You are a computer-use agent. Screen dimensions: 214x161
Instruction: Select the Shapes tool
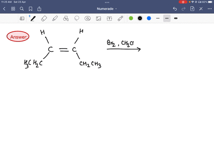click(66, 18)
